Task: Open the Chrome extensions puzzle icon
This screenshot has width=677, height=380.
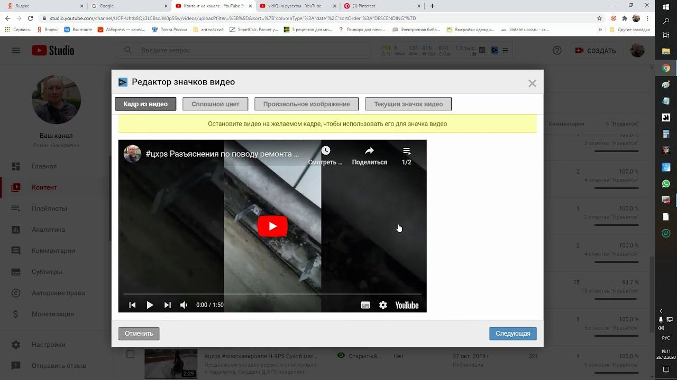Action: pos(625,18)
